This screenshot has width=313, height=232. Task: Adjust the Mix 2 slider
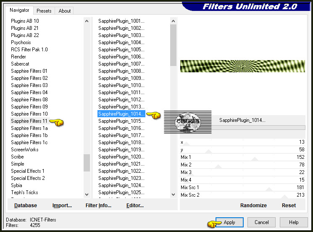pos(242,165)
